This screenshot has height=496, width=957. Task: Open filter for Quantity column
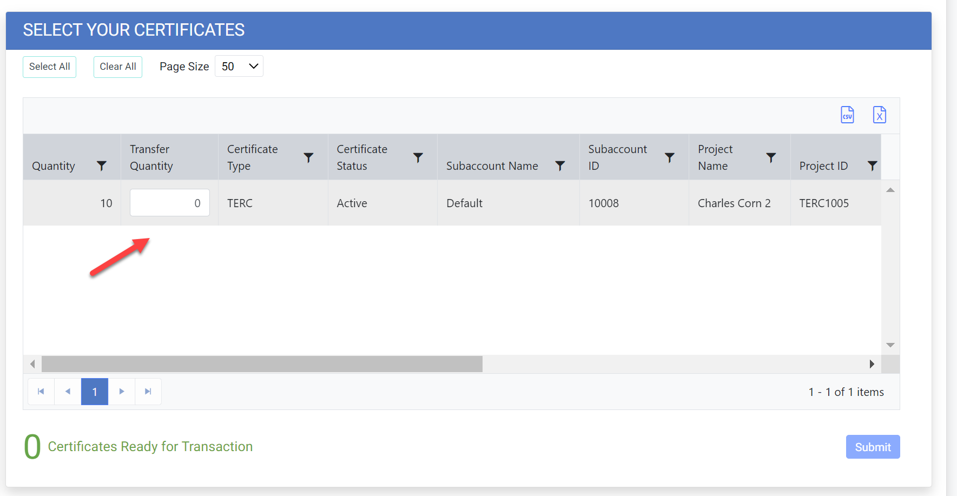(x=101, y=166)
